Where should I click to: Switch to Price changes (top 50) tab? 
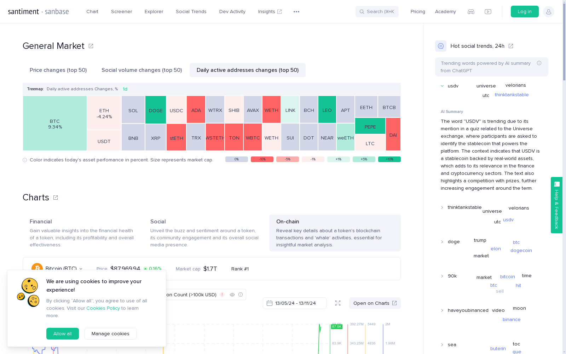point(58,70)
